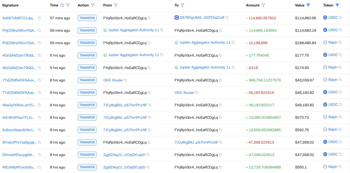This screenshot has width=350, height=173.
Task: Copy the 5FnsbJPYx7safgujaj signature
Action: click(39, 142)
